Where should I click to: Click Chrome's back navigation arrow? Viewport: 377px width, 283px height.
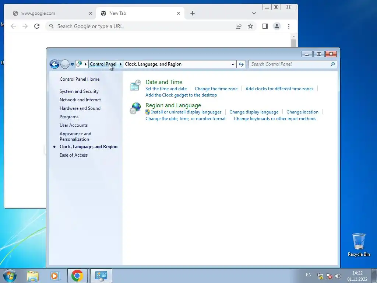tap(13, 26)
